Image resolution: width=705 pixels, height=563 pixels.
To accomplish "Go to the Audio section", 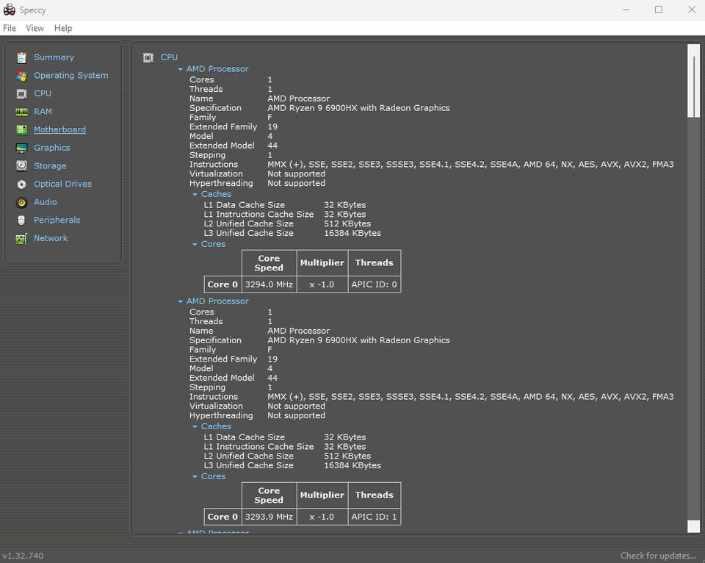I will coord(46,201).
